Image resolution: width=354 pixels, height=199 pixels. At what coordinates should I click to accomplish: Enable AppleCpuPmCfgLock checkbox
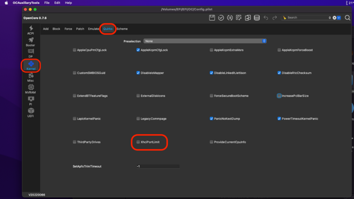pos(74,50)
